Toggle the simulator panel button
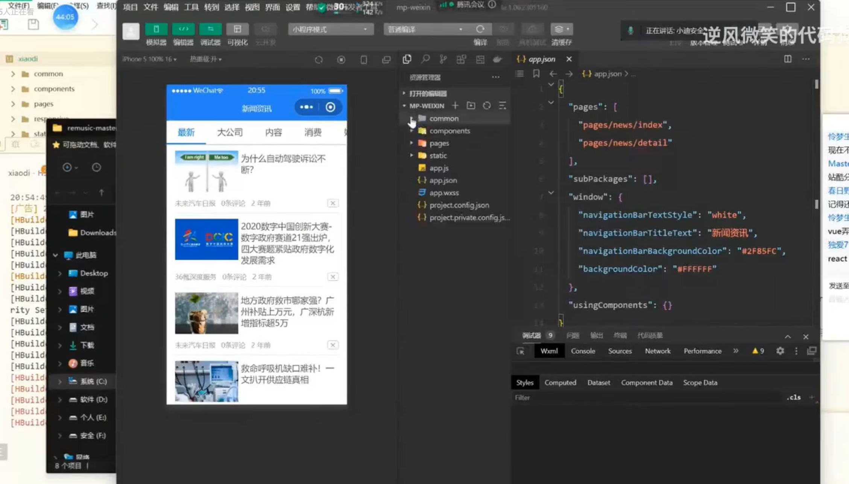Viewport: 849px width, 484px height. coord(156,29)
